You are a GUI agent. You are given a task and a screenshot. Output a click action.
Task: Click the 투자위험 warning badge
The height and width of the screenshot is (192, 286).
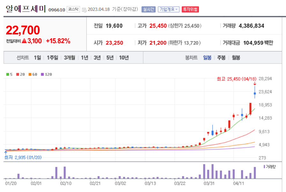[x=190, y=9]
